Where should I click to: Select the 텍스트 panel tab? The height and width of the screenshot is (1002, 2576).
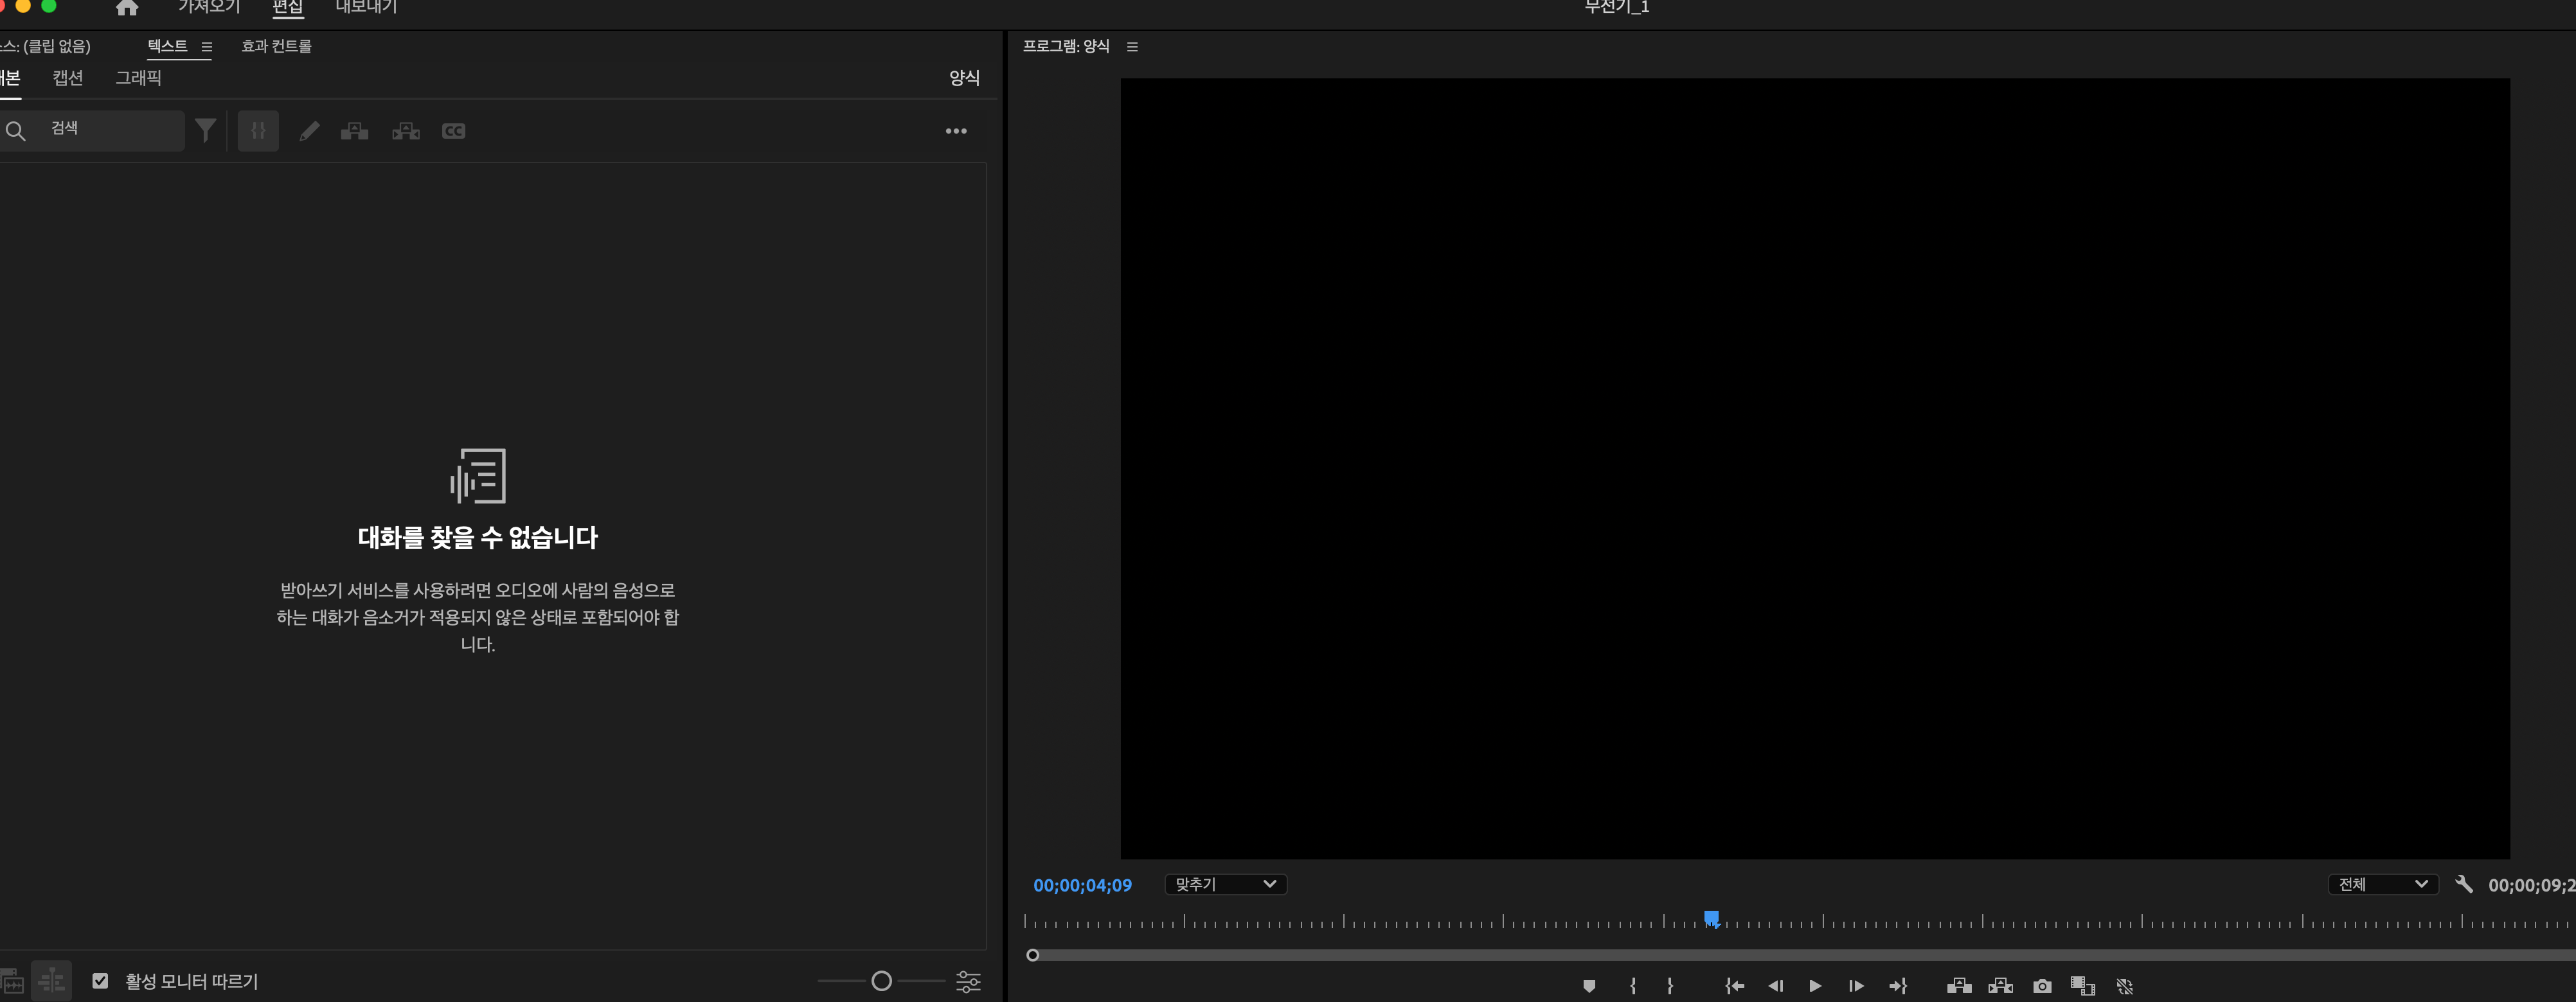(167, 46)
